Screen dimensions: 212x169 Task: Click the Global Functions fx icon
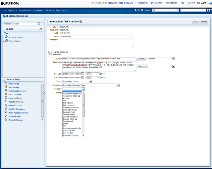pos(6,105)
